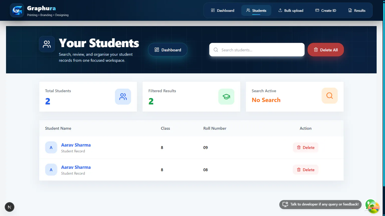Open Aarav Sharma with roll number 08

[x=76, y=167]
